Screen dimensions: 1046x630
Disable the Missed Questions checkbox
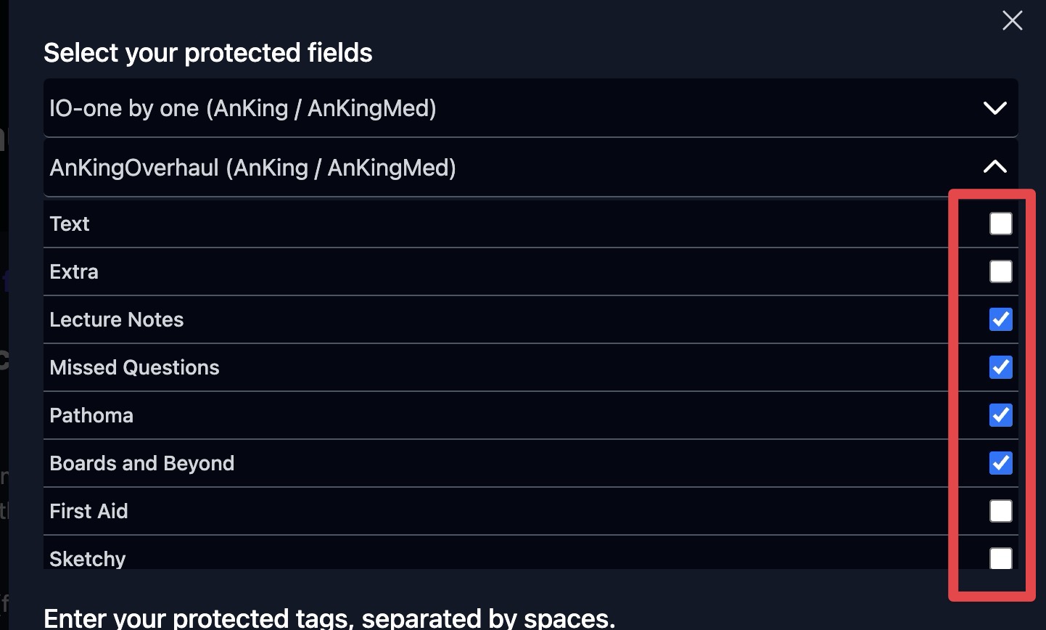point(1000,367)
